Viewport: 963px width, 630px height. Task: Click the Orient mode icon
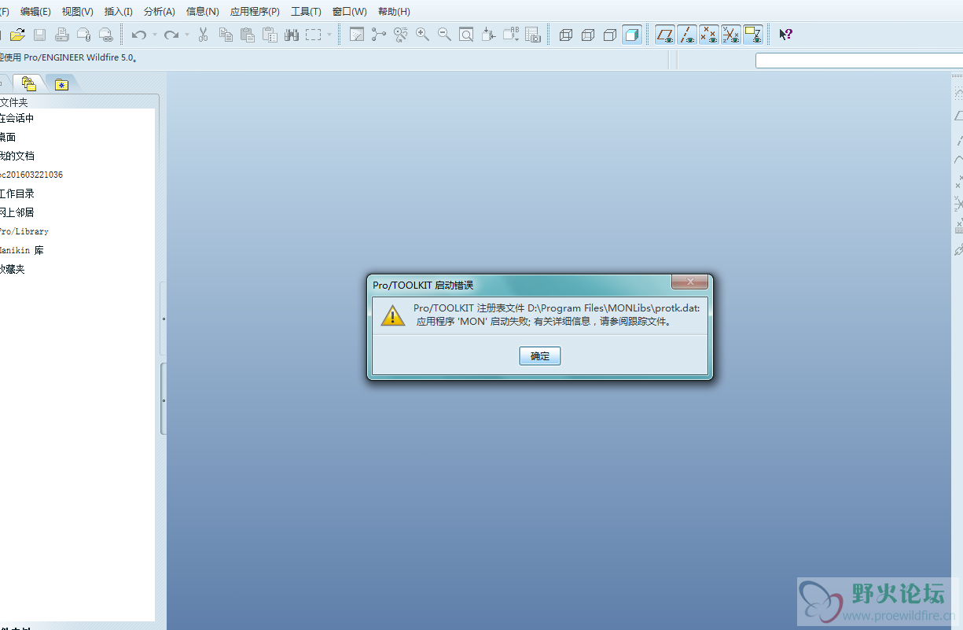401,35
